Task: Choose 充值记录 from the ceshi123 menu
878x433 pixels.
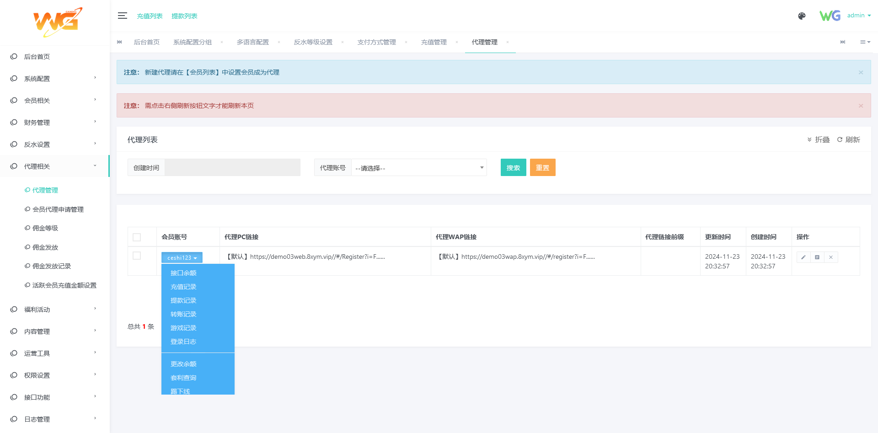Action: [x=183, y=287]
